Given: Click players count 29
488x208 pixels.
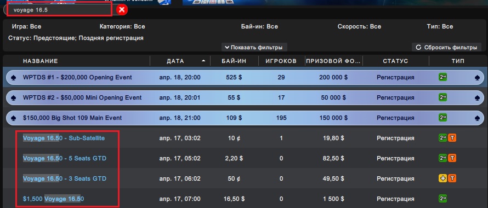Looking at the screenshot, I should click(281, 77).
